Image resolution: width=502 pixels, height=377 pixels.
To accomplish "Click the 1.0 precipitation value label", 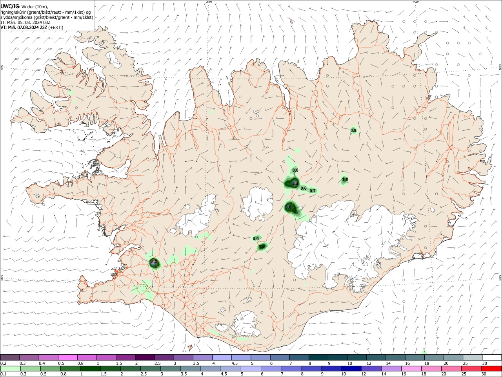I will (x=345, y=179).
